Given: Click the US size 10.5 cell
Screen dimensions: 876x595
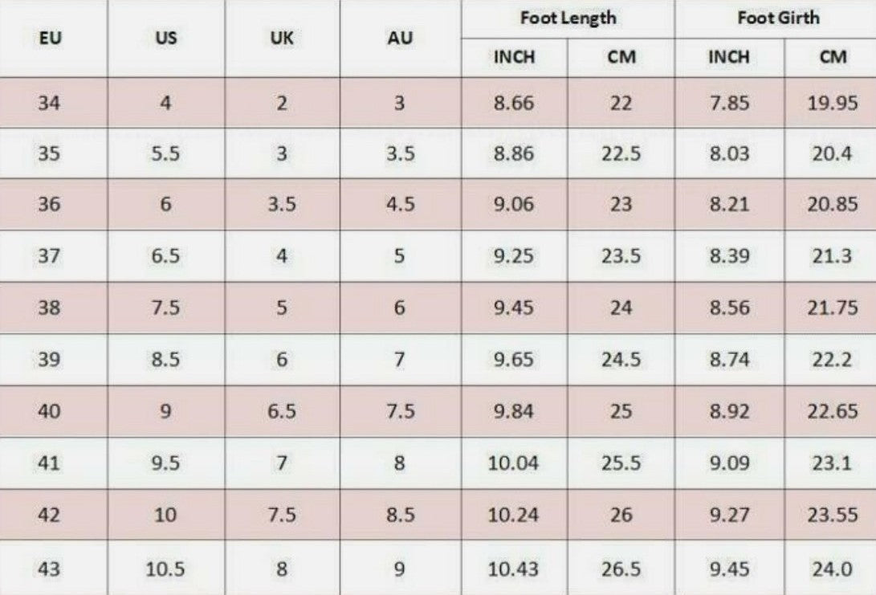Looking at the screenshot, I should point(165,569).
